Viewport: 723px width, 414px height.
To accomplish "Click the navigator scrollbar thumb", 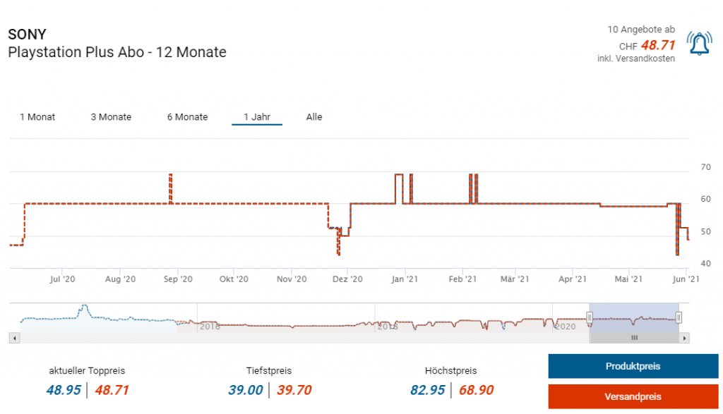I will 634,338.
